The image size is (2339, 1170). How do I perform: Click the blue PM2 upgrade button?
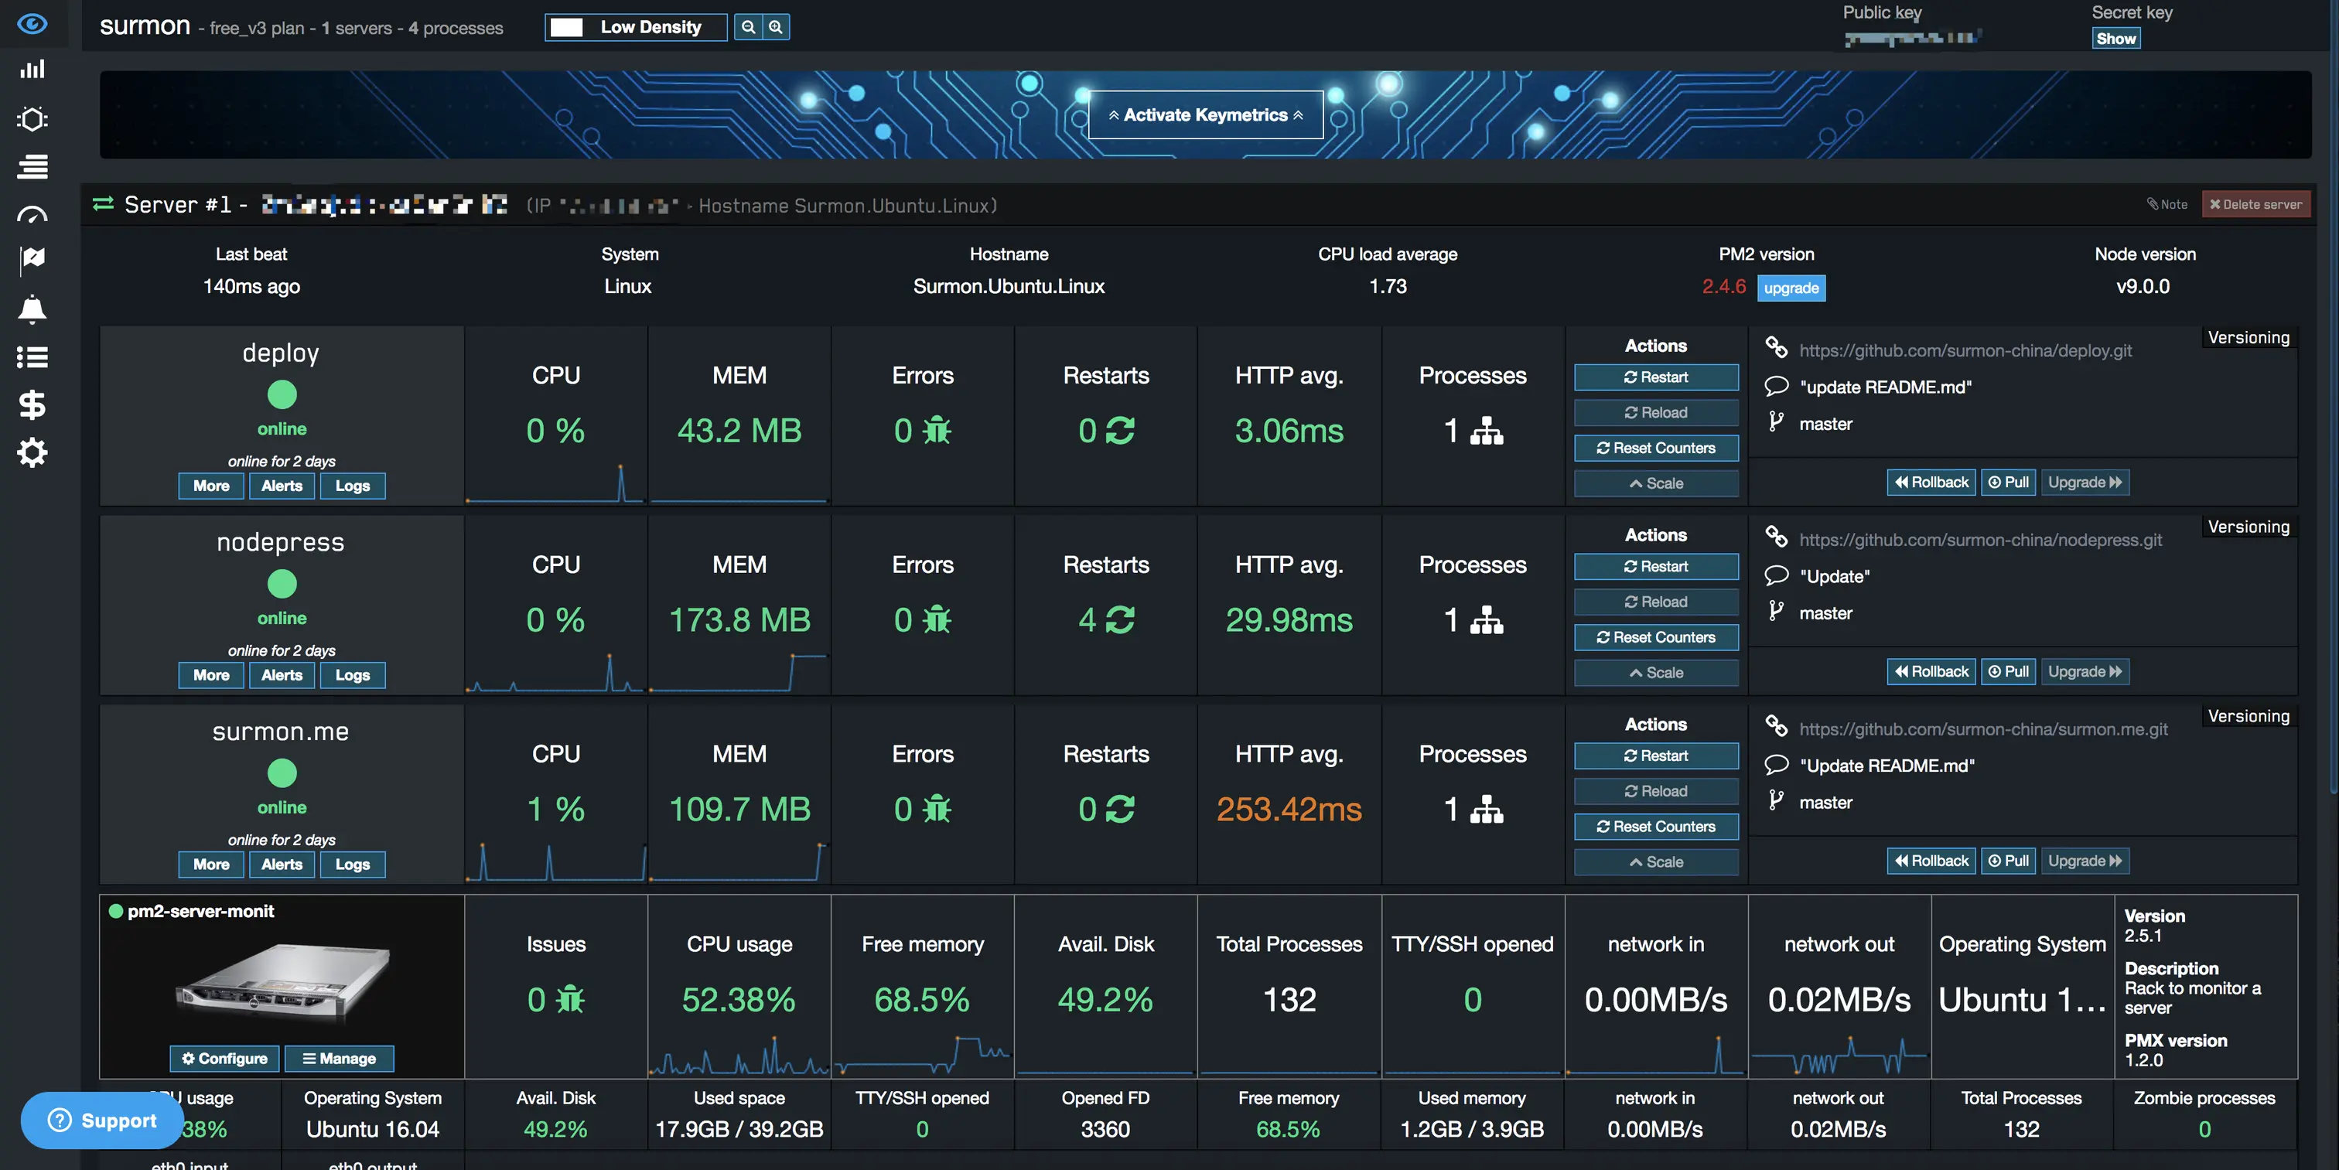coord(1791,288)
